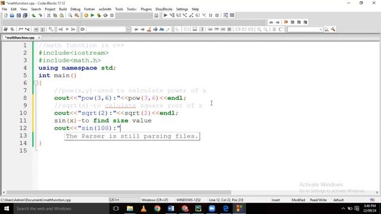Copy selection using the Copy icon
381x214 pixels.
[x=55, y=15]
